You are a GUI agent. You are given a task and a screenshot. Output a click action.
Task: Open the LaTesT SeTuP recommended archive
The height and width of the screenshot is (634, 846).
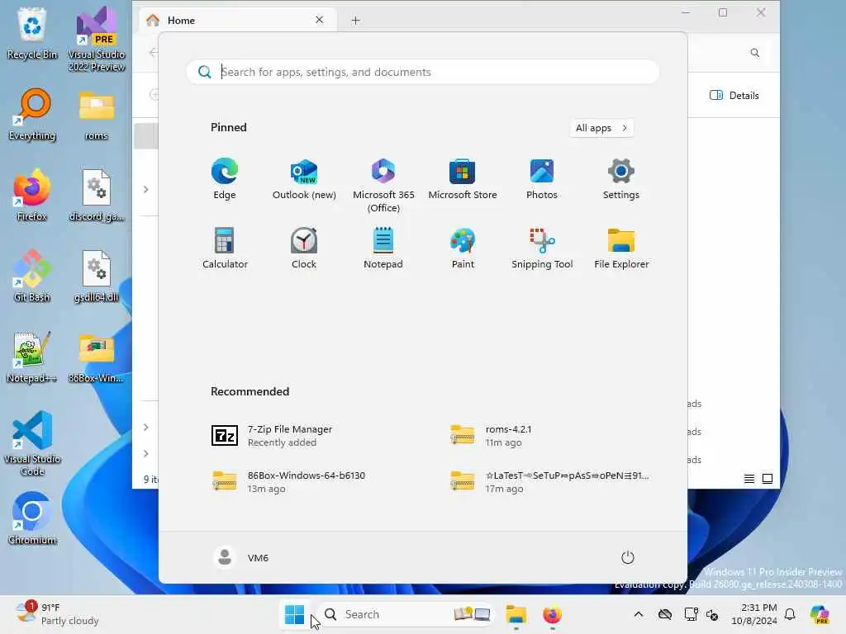550,481
